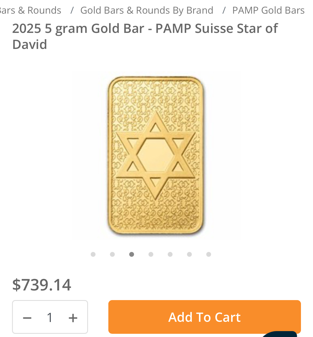Click the Star of David gold bar image

tap(156, 155)
